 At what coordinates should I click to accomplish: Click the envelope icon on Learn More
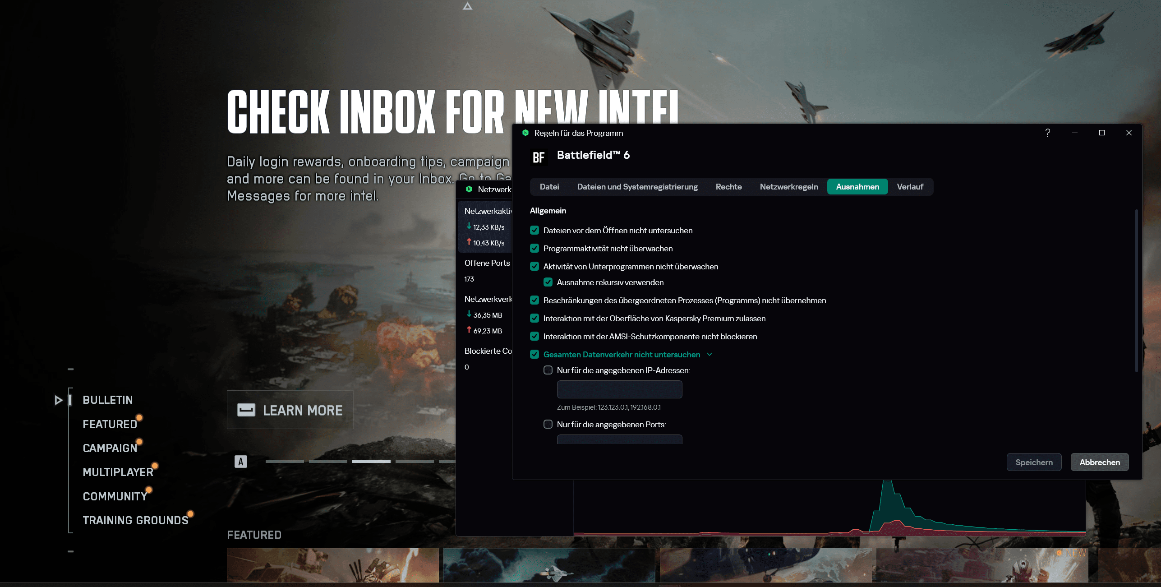[246, 410]
